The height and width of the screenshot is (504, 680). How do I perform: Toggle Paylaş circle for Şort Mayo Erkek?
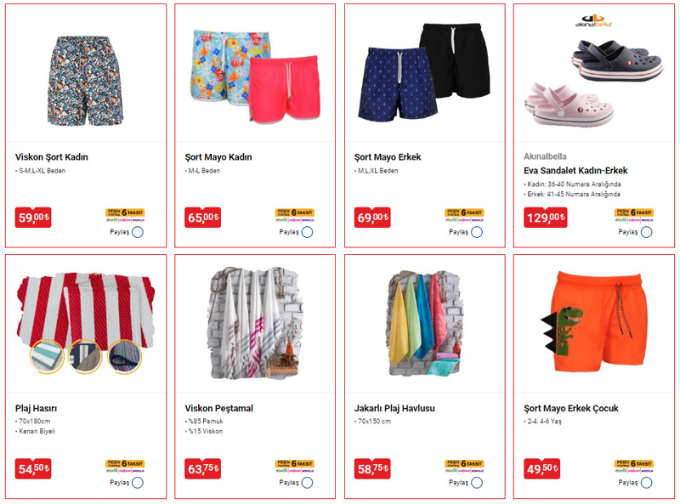tap(477, 232)
